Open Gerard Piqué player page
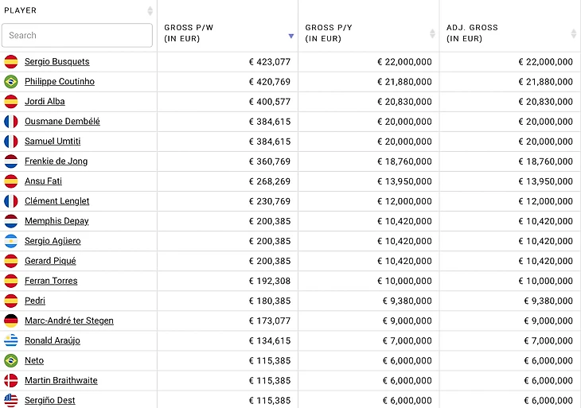 50,261
